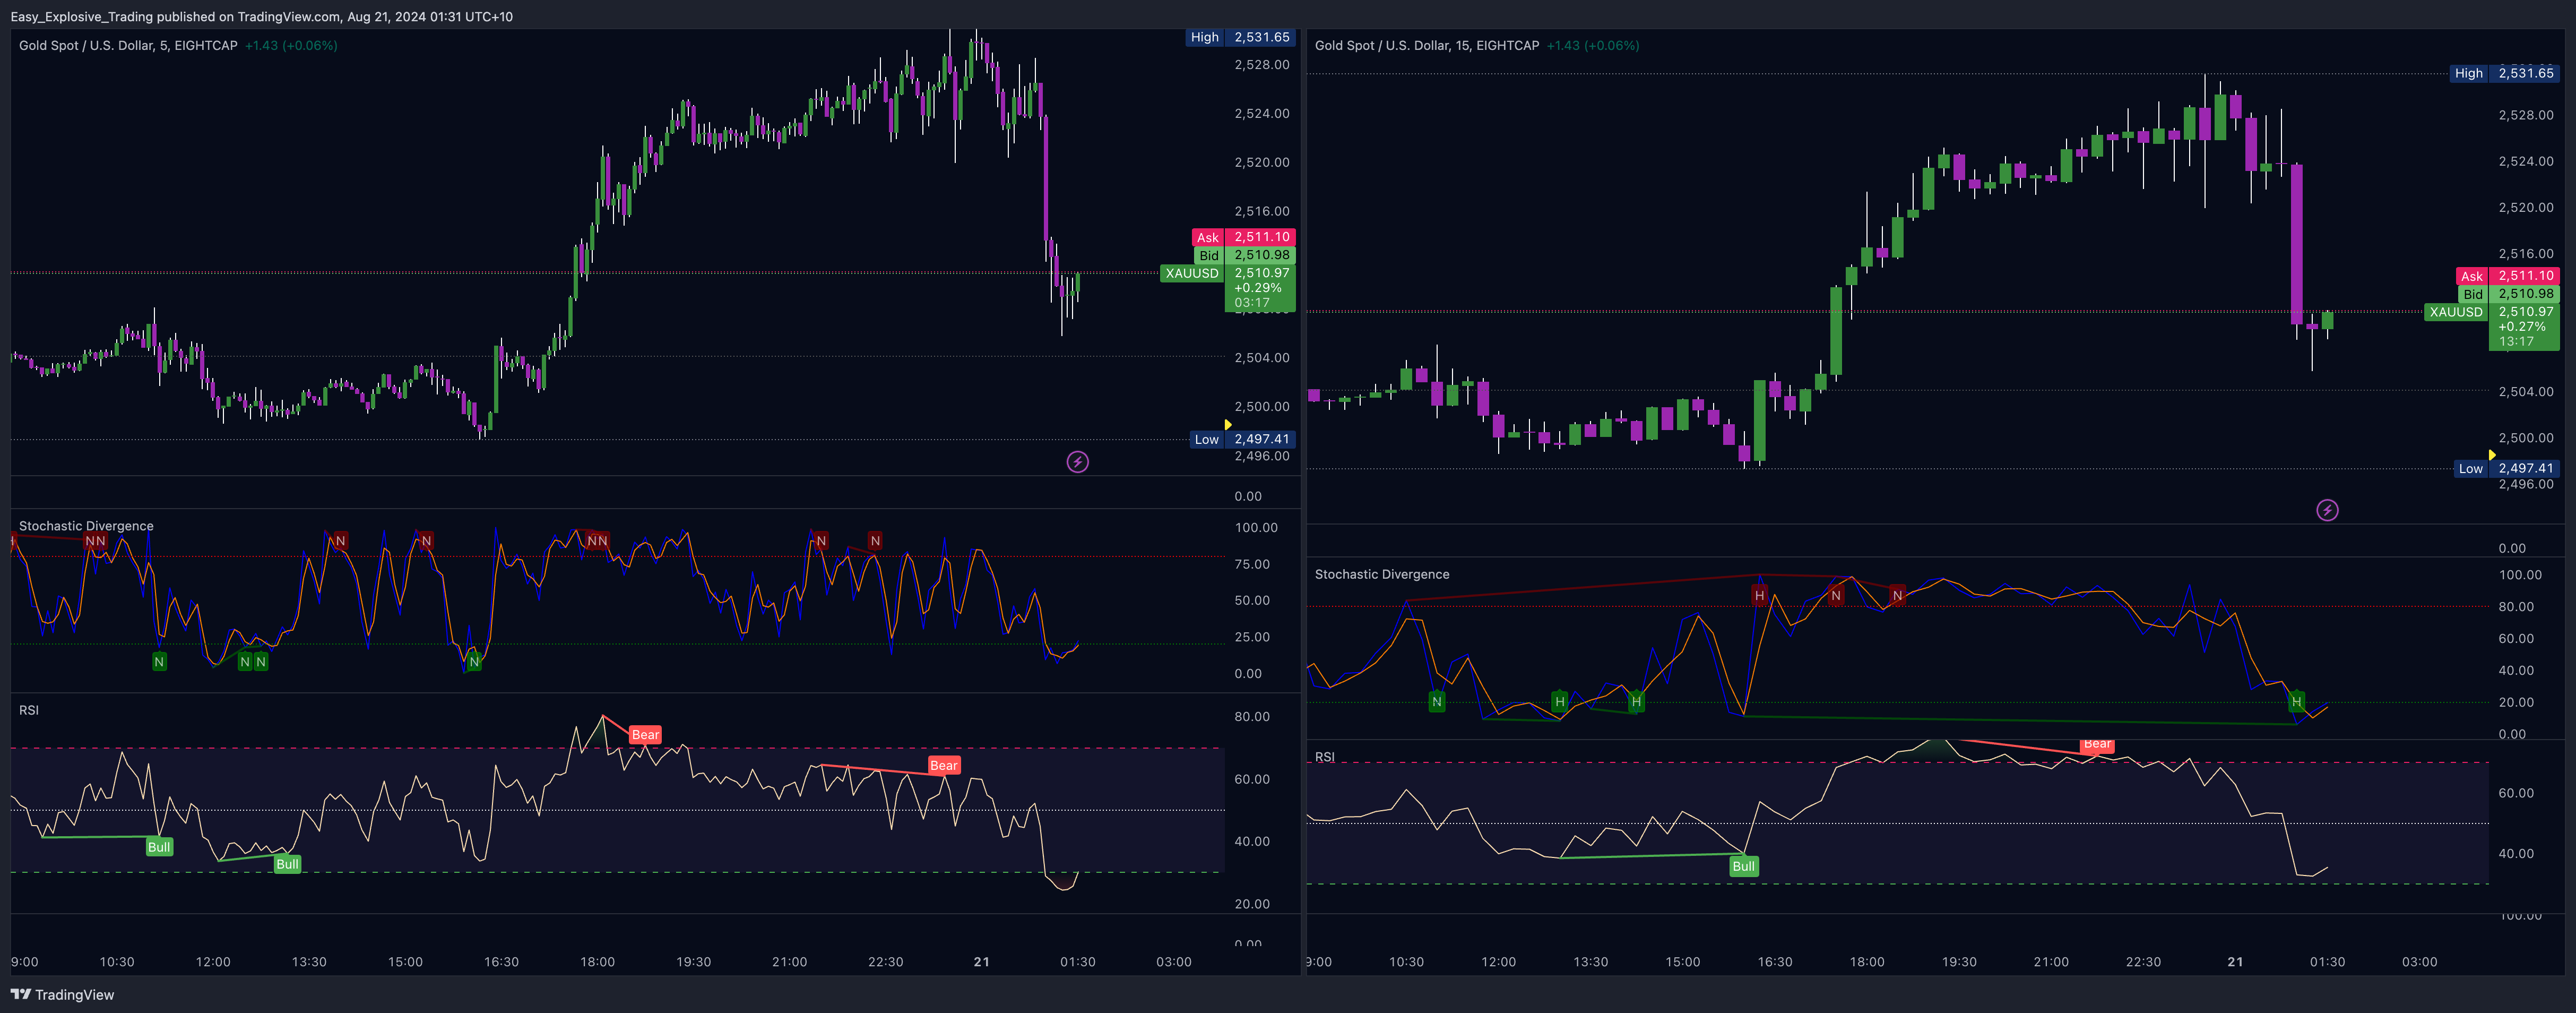2576x1013 pixels.
Task: Click the Bull label on the 15-minute RSI
Action: point(1743,866)
